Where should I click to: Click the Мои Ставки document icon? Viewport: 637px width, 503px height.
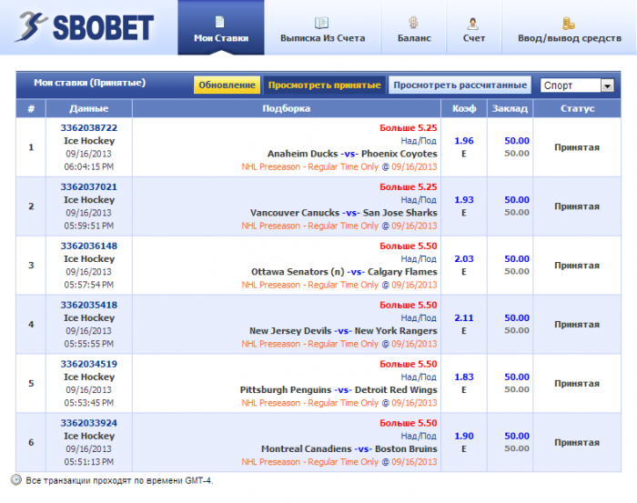(220, 22)
